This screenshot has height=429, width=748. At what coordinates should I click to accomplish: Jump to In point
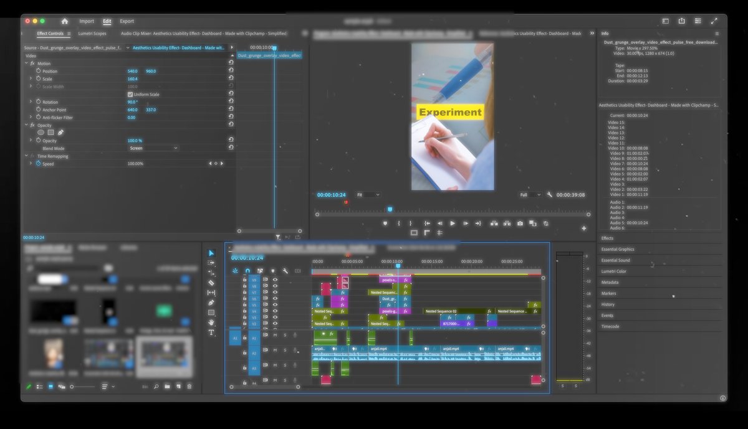[x=427, y=223]
